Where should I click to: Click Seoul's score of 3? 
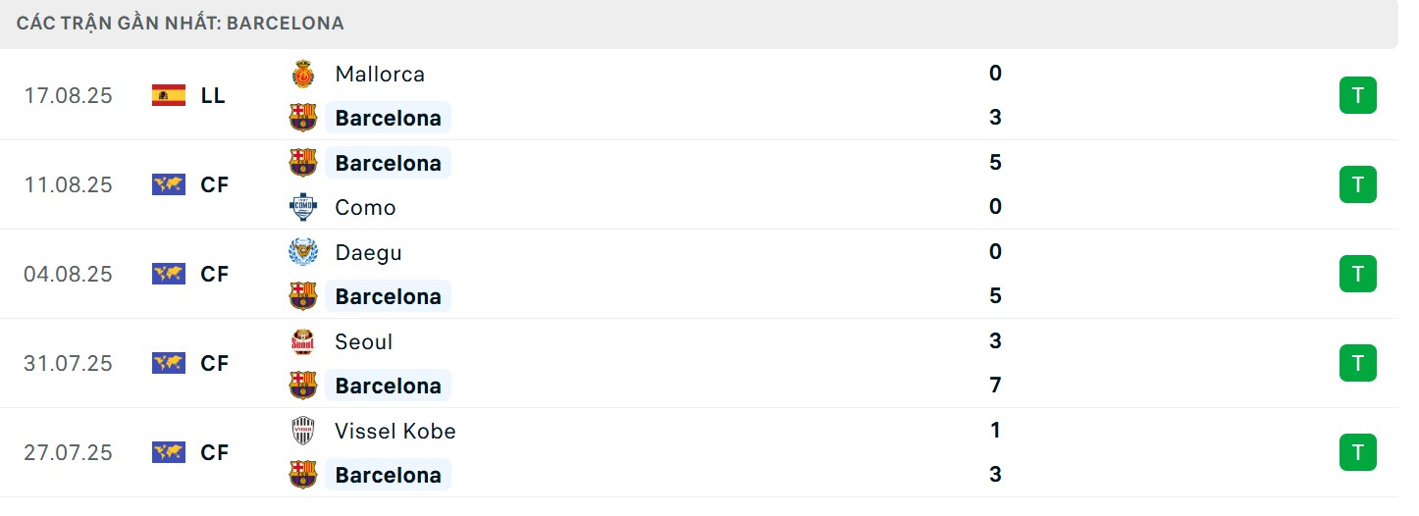pyautogui.click(x=995, y=341)
